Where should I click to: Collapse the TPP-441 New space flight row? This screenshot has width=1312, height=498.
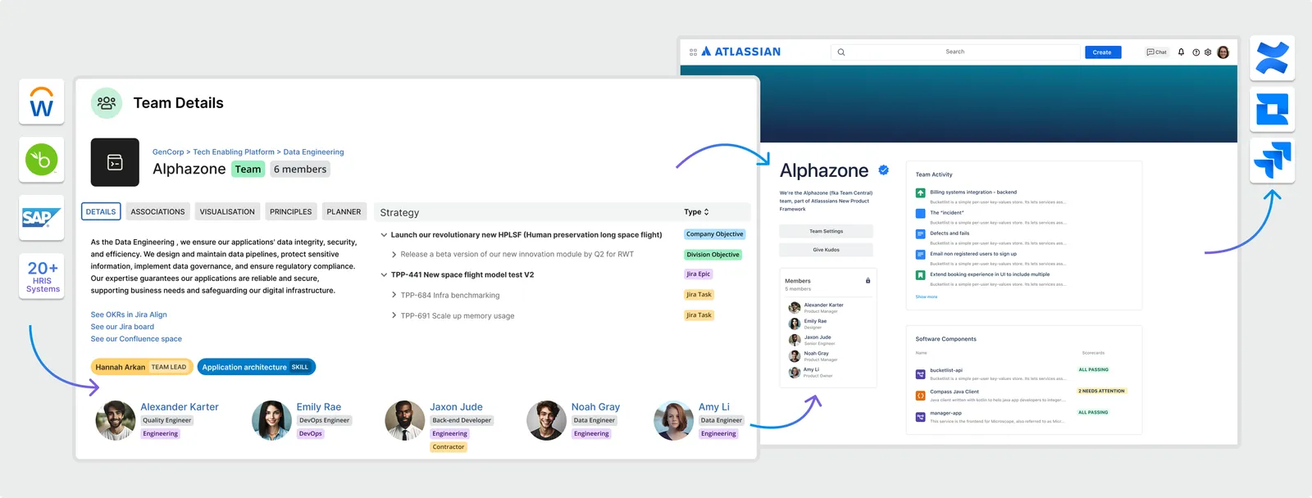coord(384,275)
